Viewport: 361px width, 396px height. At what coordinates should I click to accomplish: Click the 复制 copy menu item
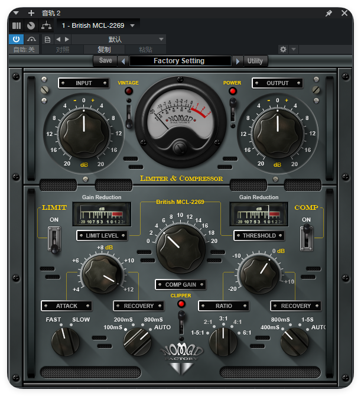tap(104, 50)
